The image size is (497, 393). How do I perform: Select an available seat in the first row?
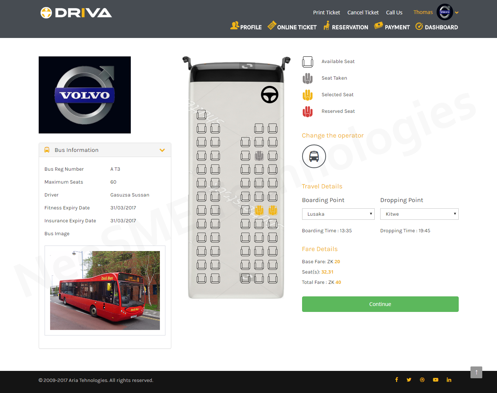tap(202, 115)
